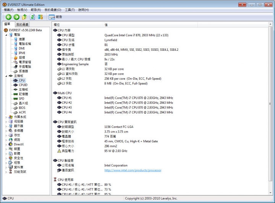Click the flame 超頻 overclock icon
This screenshot has width=275, height=203.
tap(16, 58)
